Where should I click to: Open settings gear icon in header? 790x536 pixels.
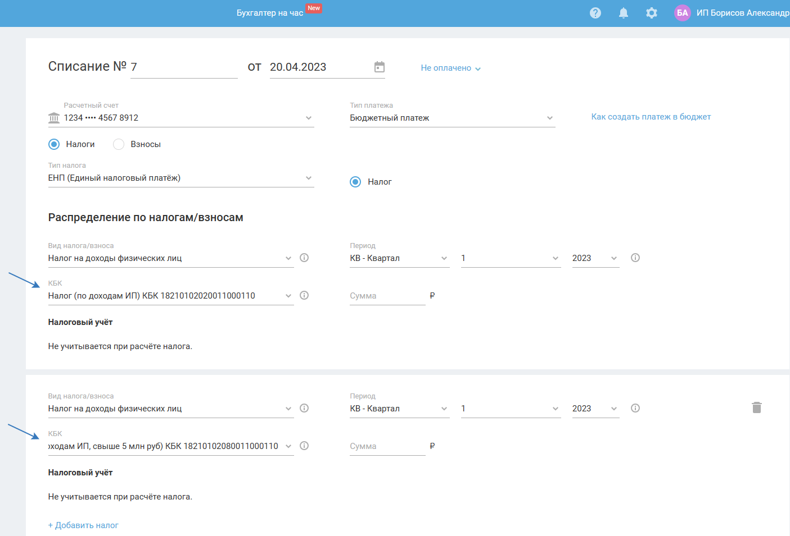652,13
